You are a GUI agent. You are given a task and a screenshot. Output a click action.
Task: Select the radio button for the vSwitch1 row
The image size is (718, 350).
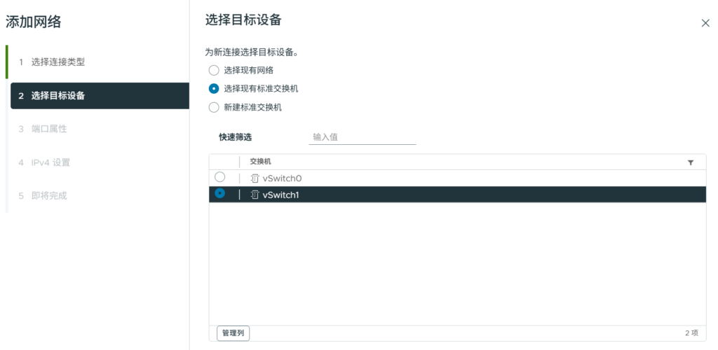(219, 194)
